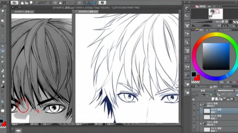This screenshot has height=133, width=238.
Task: Click the Fill bucket icon in the top toolbar
Action: (60, 3)
